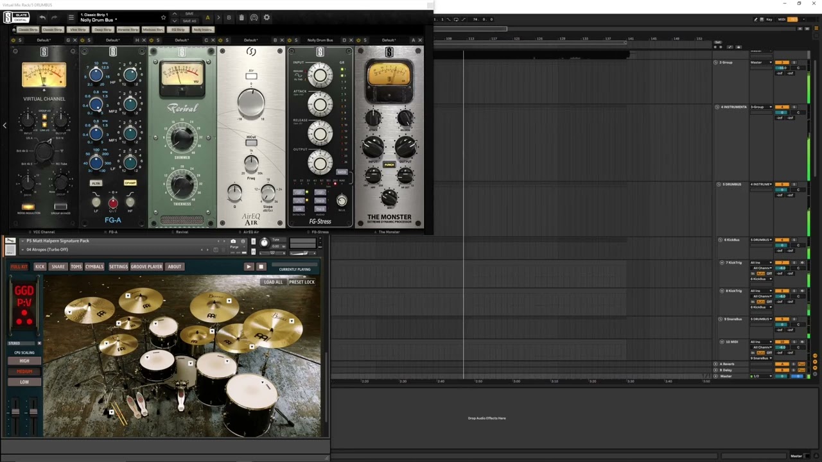The image size is (822, 462).
Task: Switch to the Snare tab
Action: 58,266
